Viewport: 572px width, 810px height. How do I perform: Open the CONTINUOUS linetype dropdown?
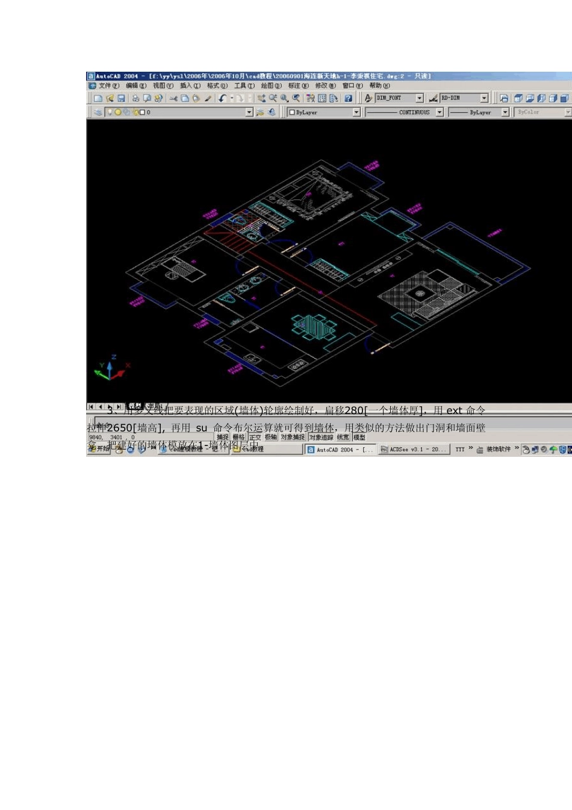(x=440, y=112)
